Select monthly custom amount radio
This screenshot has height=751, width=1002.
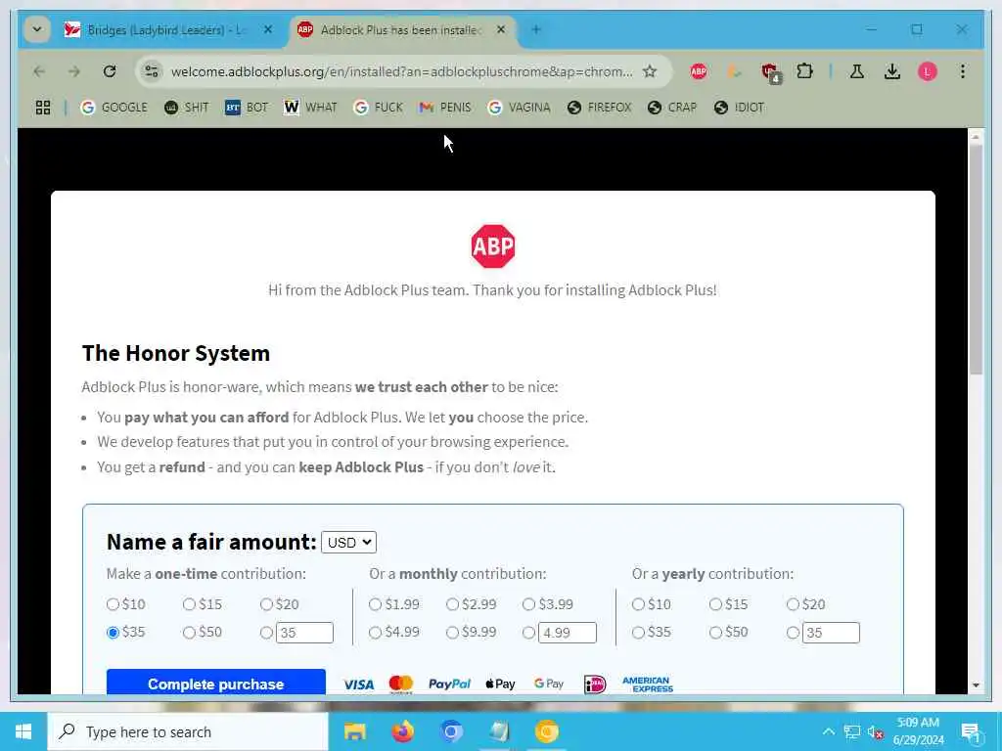coord(528,633)
